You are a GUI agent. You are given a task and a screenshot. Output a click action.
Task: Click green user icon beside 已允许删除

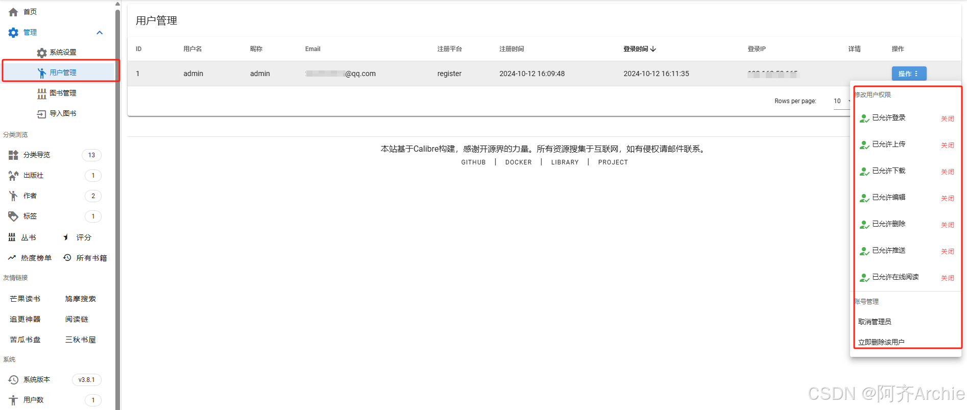864,225
